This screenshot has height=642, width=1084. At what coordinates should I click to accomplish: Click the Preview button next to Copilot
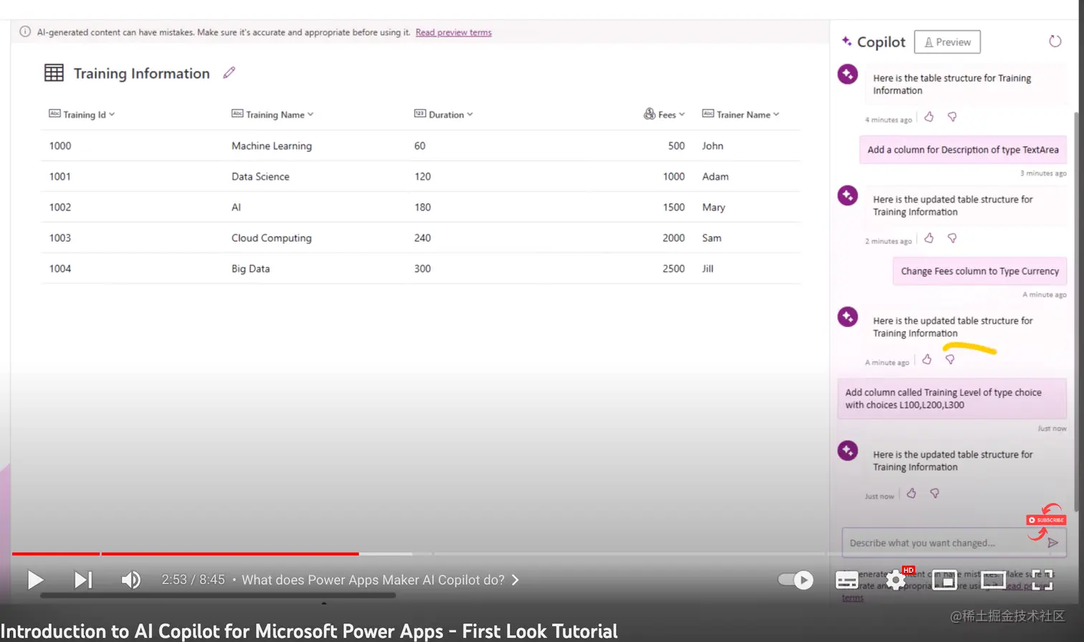[x=947, y=42]
